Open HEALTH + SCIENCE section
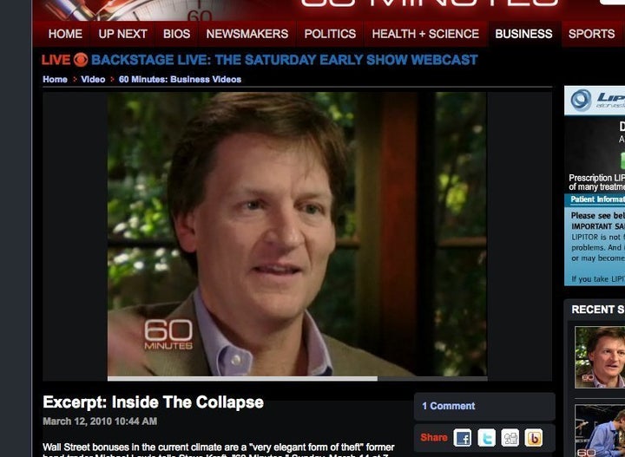 [425, 34]
